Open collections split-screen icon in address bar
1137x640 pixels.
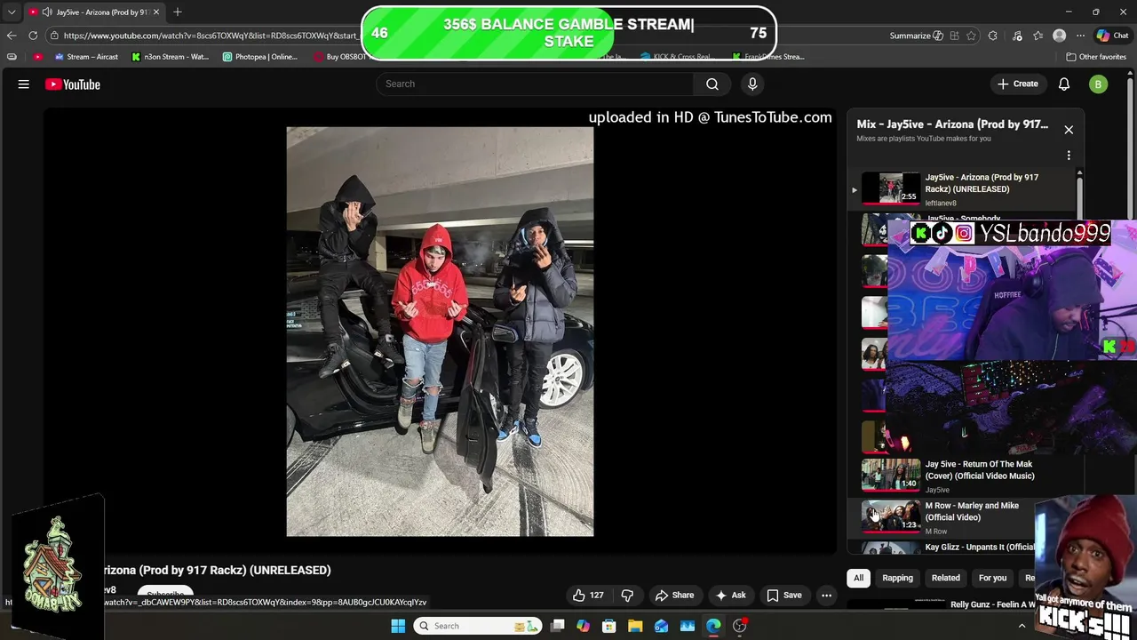coord(954,36)
